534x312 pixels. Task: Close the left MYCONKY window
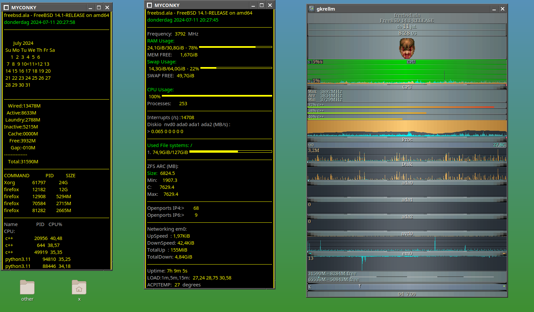pyautogui.click(x=107, y=7)
